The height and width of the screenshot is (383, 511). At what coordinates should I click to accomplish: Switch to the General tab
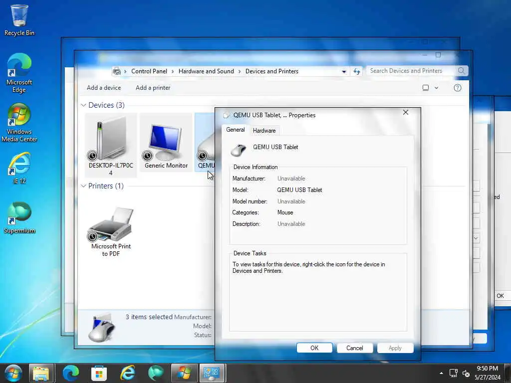(x=236, y=130)
